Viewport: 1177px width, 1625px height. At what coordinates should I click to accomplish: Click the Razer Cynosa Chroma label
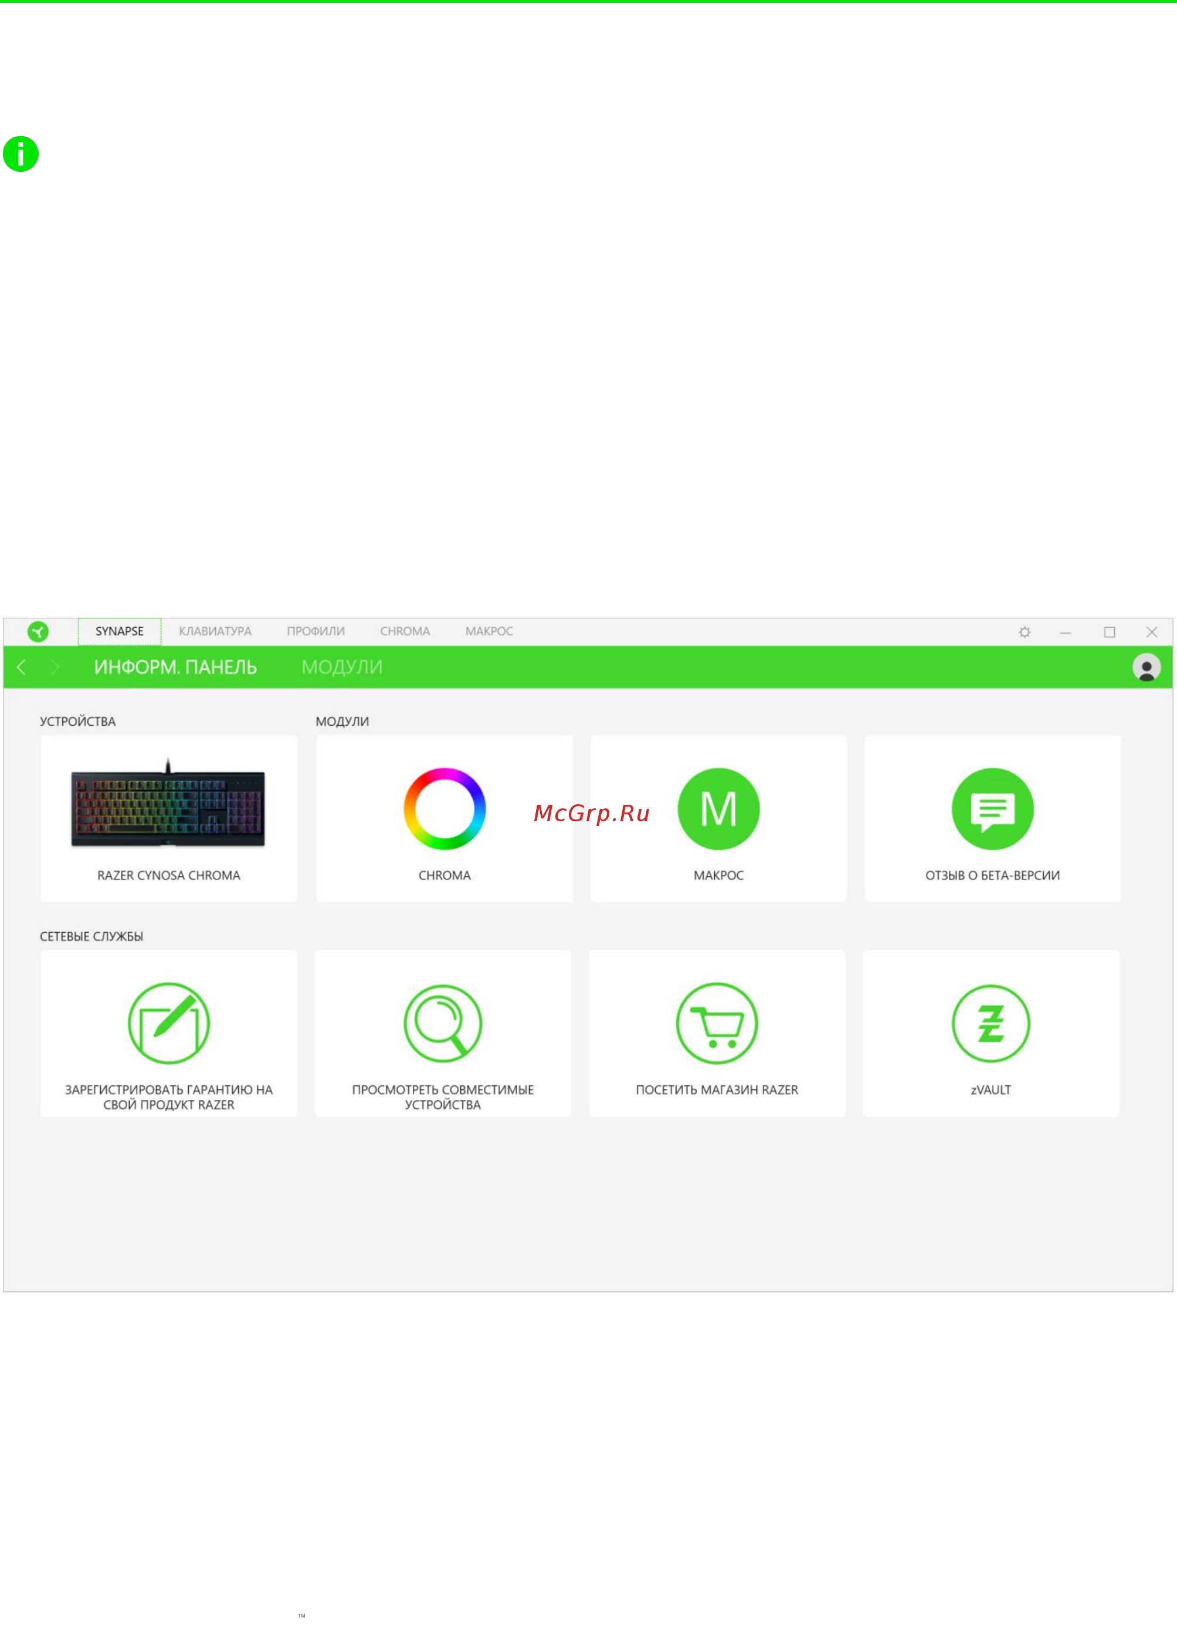tap(169, 875)
